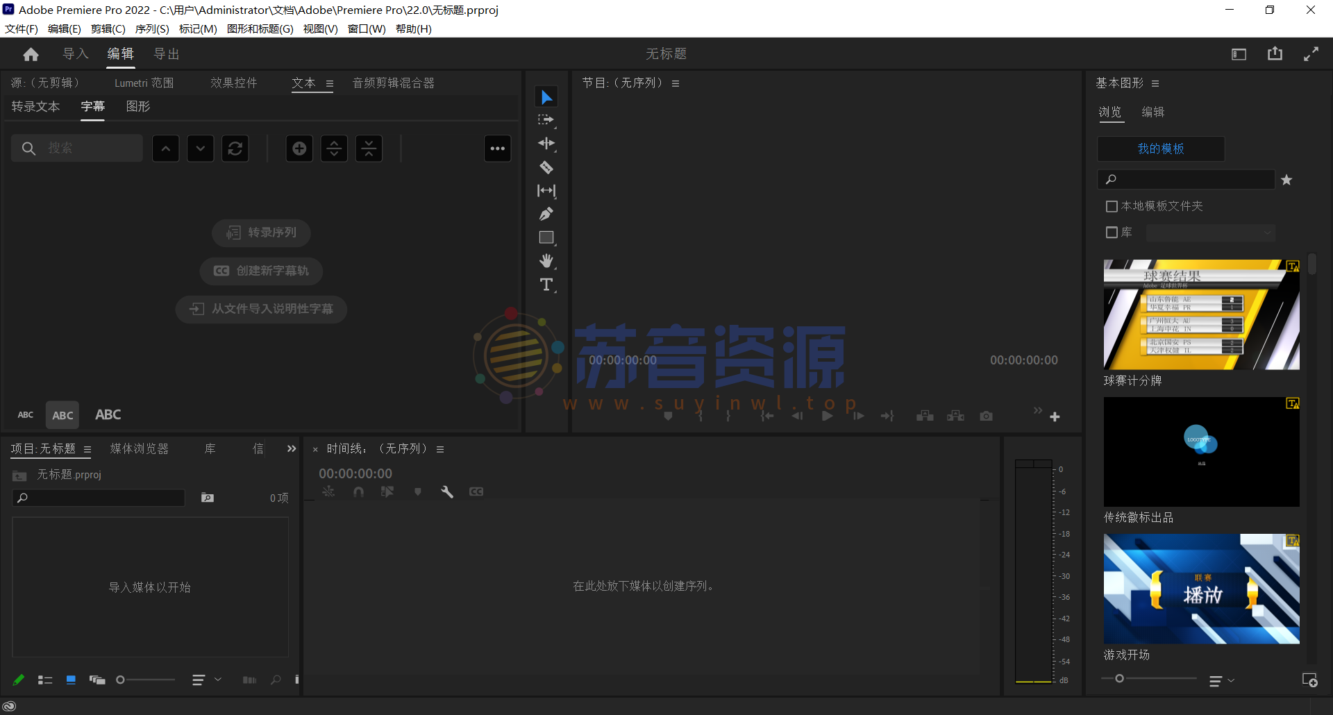1333x715 pixels.
Task: Select the Rectangle tool
Action: point(546,237)
